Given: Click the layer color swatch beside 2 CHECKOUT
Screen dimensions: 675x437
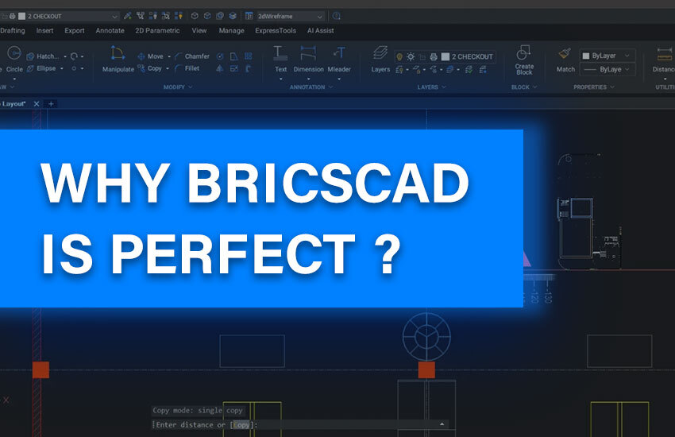Looking at the screenshot, I should click(445, 57).
